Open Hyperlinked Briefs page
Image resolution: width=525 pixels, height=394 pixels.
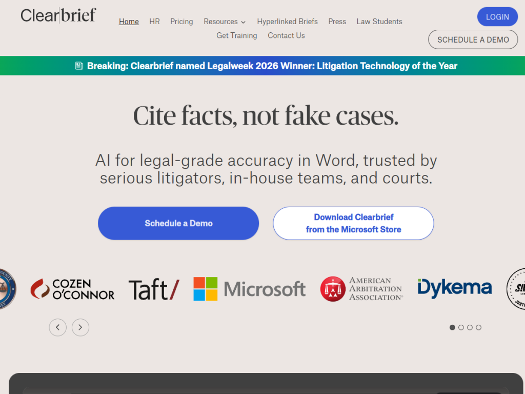[x=287, y=22]
